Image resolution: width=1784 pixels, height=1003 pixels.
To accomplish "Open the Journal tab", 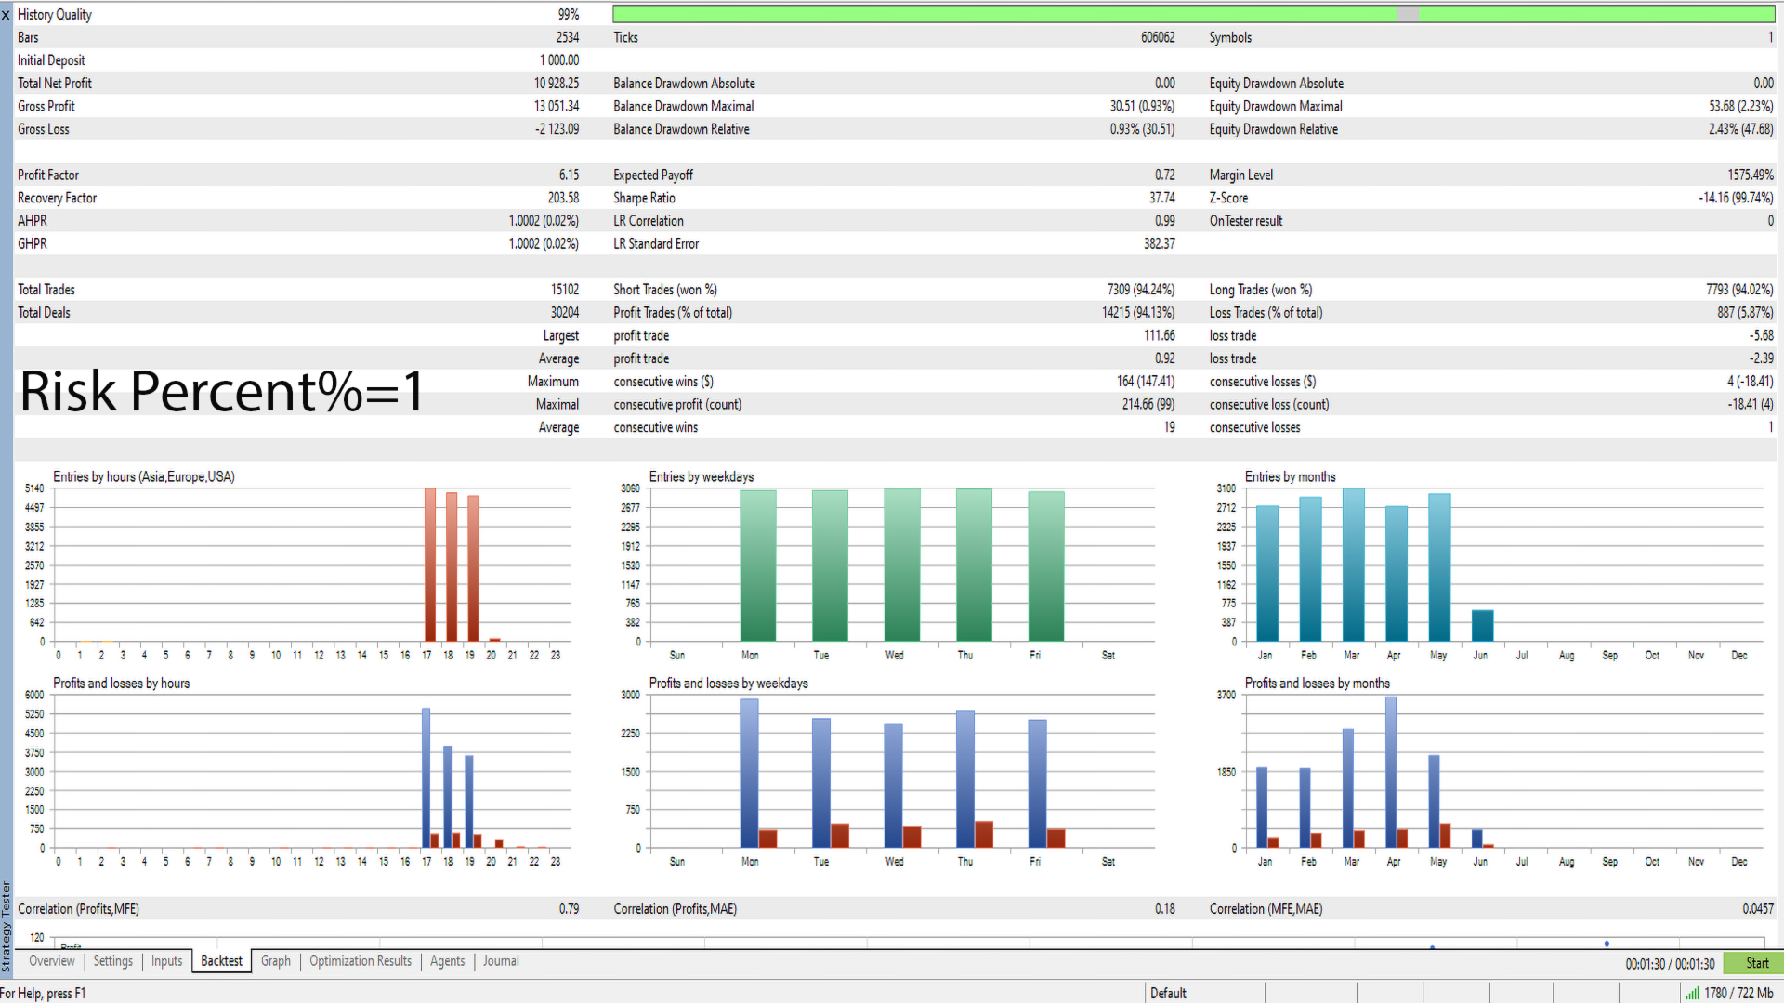I will [x=501, y=961].
